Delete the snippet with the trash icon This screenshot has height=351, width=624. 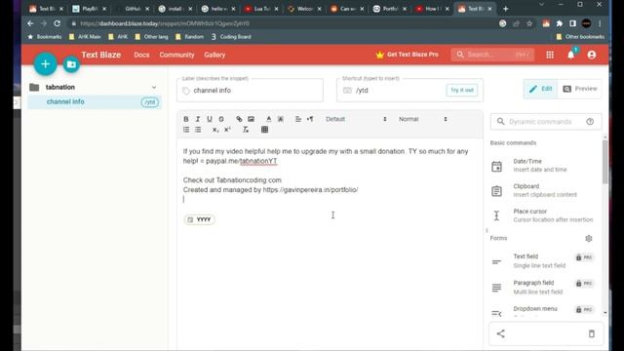592,333
